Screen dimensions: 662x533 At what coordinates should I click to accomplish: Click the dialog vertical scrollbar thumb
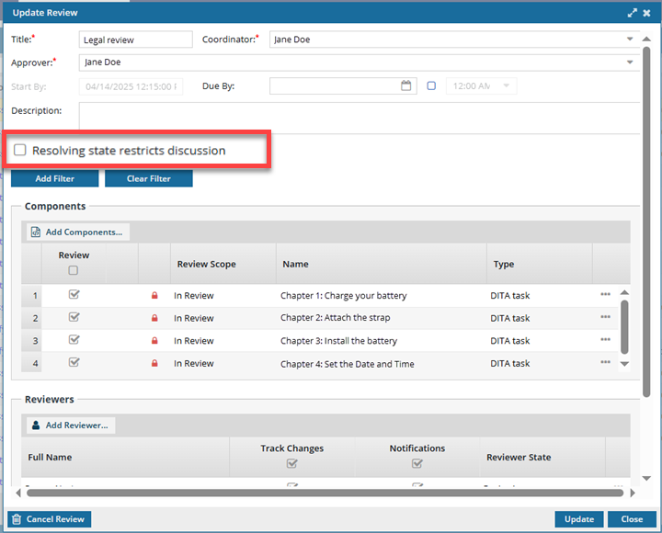pos(646,221)
